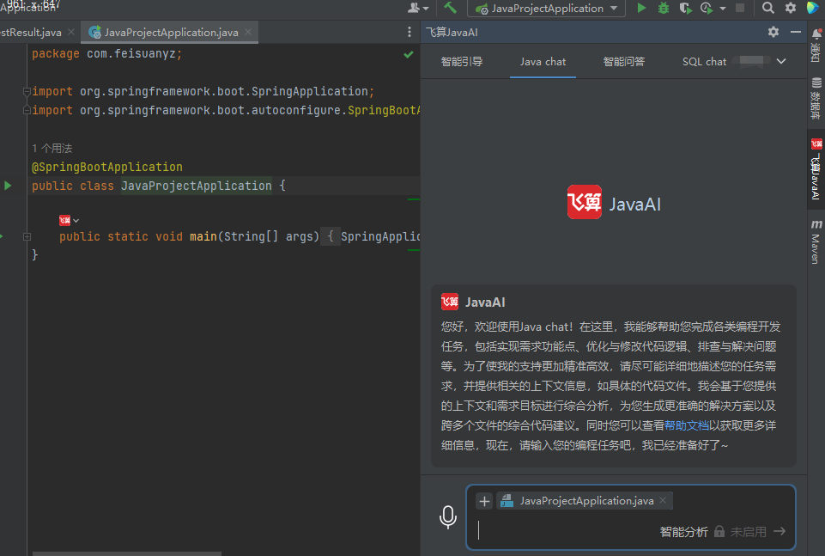
Task: Open IDE settings gear in main toolbar
Action: 791,8
